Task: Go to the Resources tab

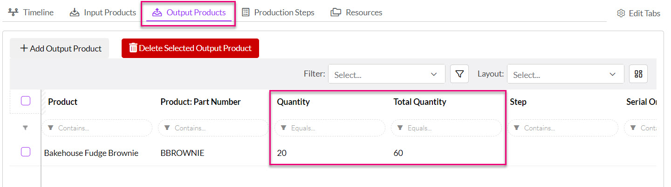Action: pyautogui.click(x=356, y=13)
